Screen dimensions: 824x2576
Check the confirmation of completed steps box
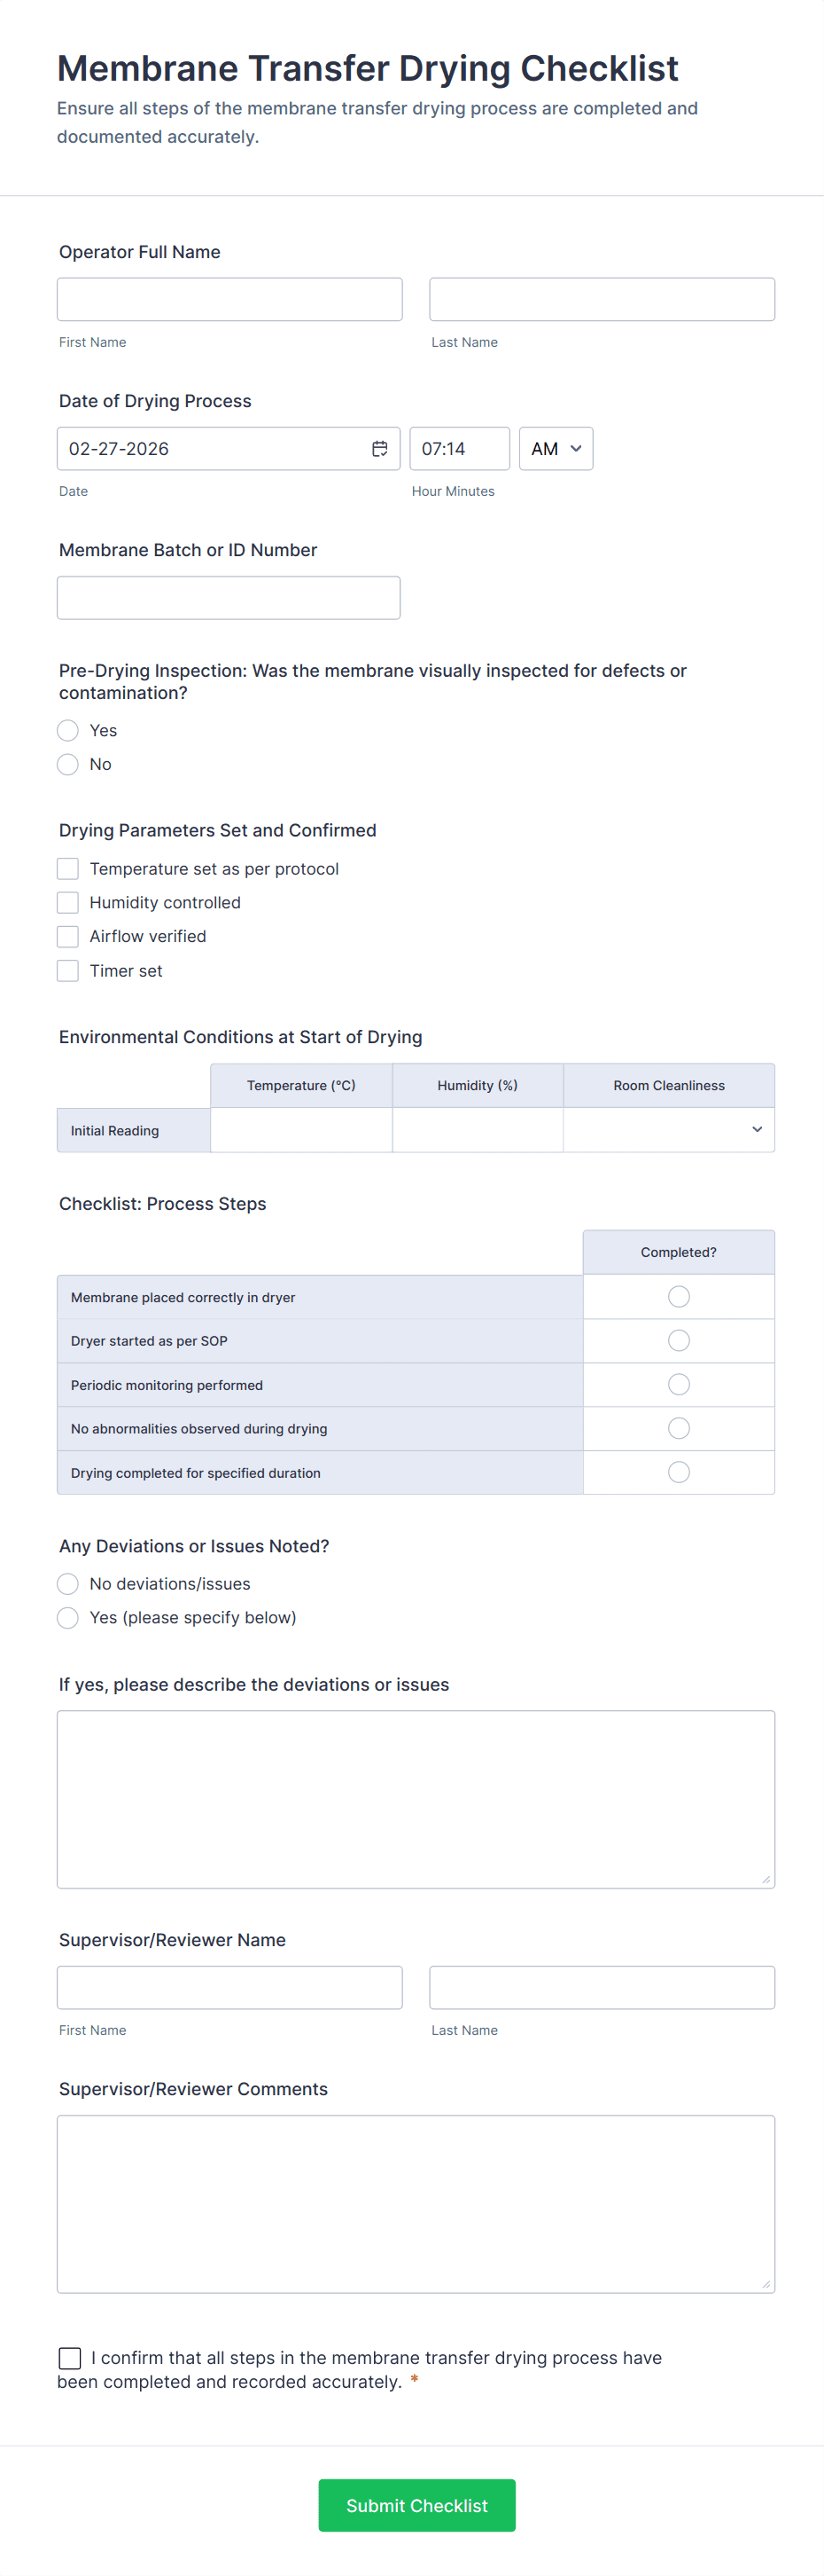tap(70, 2358)
